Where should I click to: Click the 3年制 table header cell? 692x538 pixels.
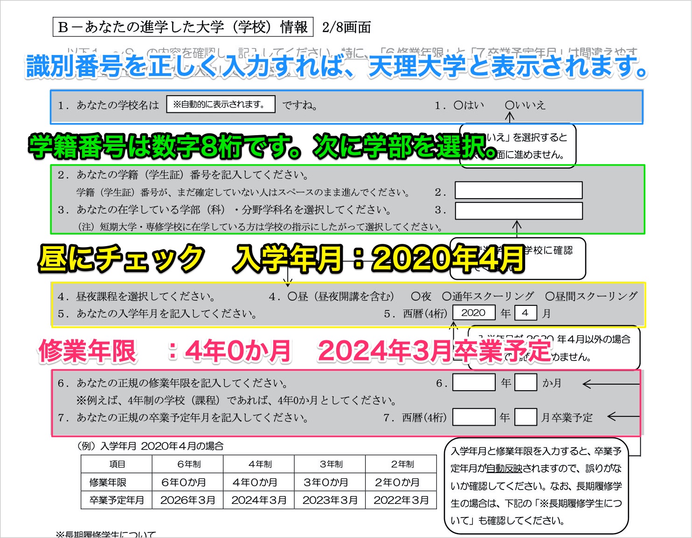pyautogui.click(x=330, y=464)
